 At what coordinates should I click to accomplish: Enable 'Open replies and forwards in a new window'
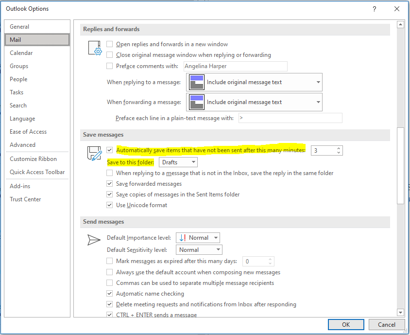tap(110, 44)
